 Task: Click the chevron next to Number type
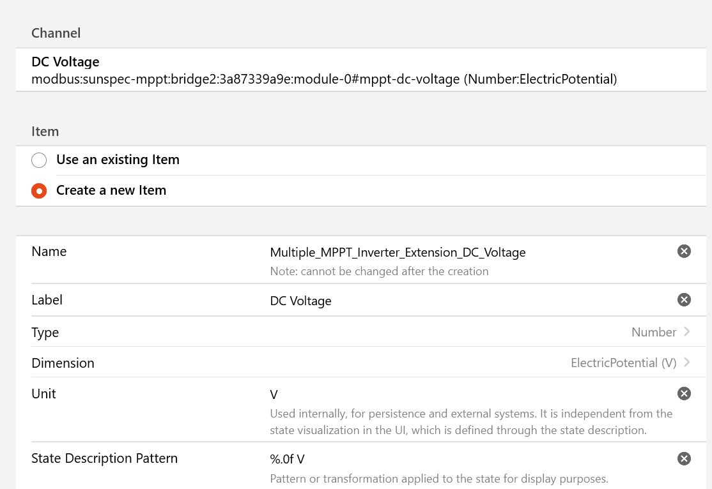688,332
